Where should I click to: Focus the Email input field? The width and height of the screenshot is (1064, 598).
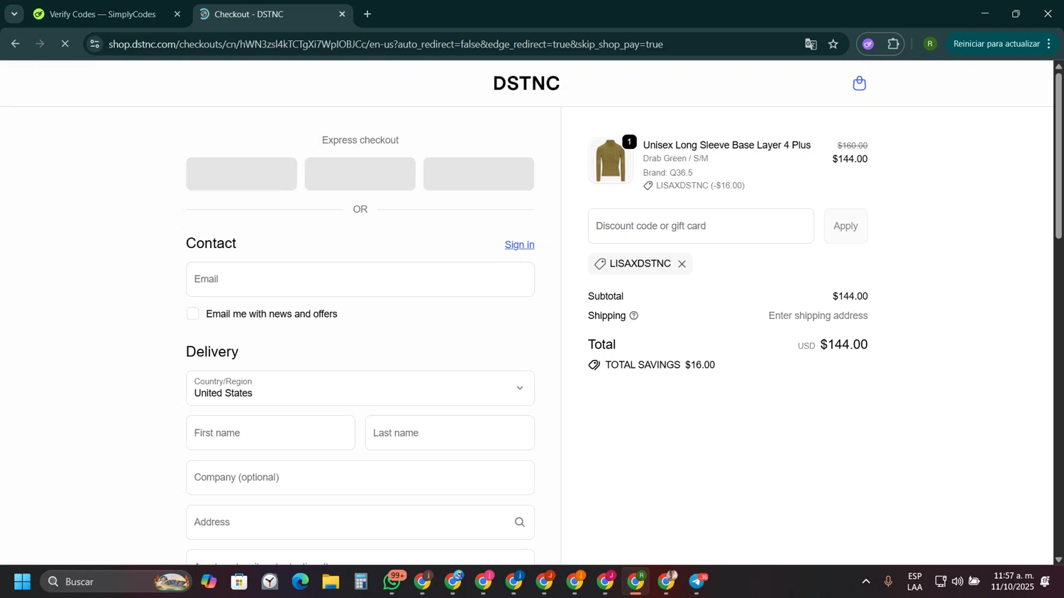(360, 279)
